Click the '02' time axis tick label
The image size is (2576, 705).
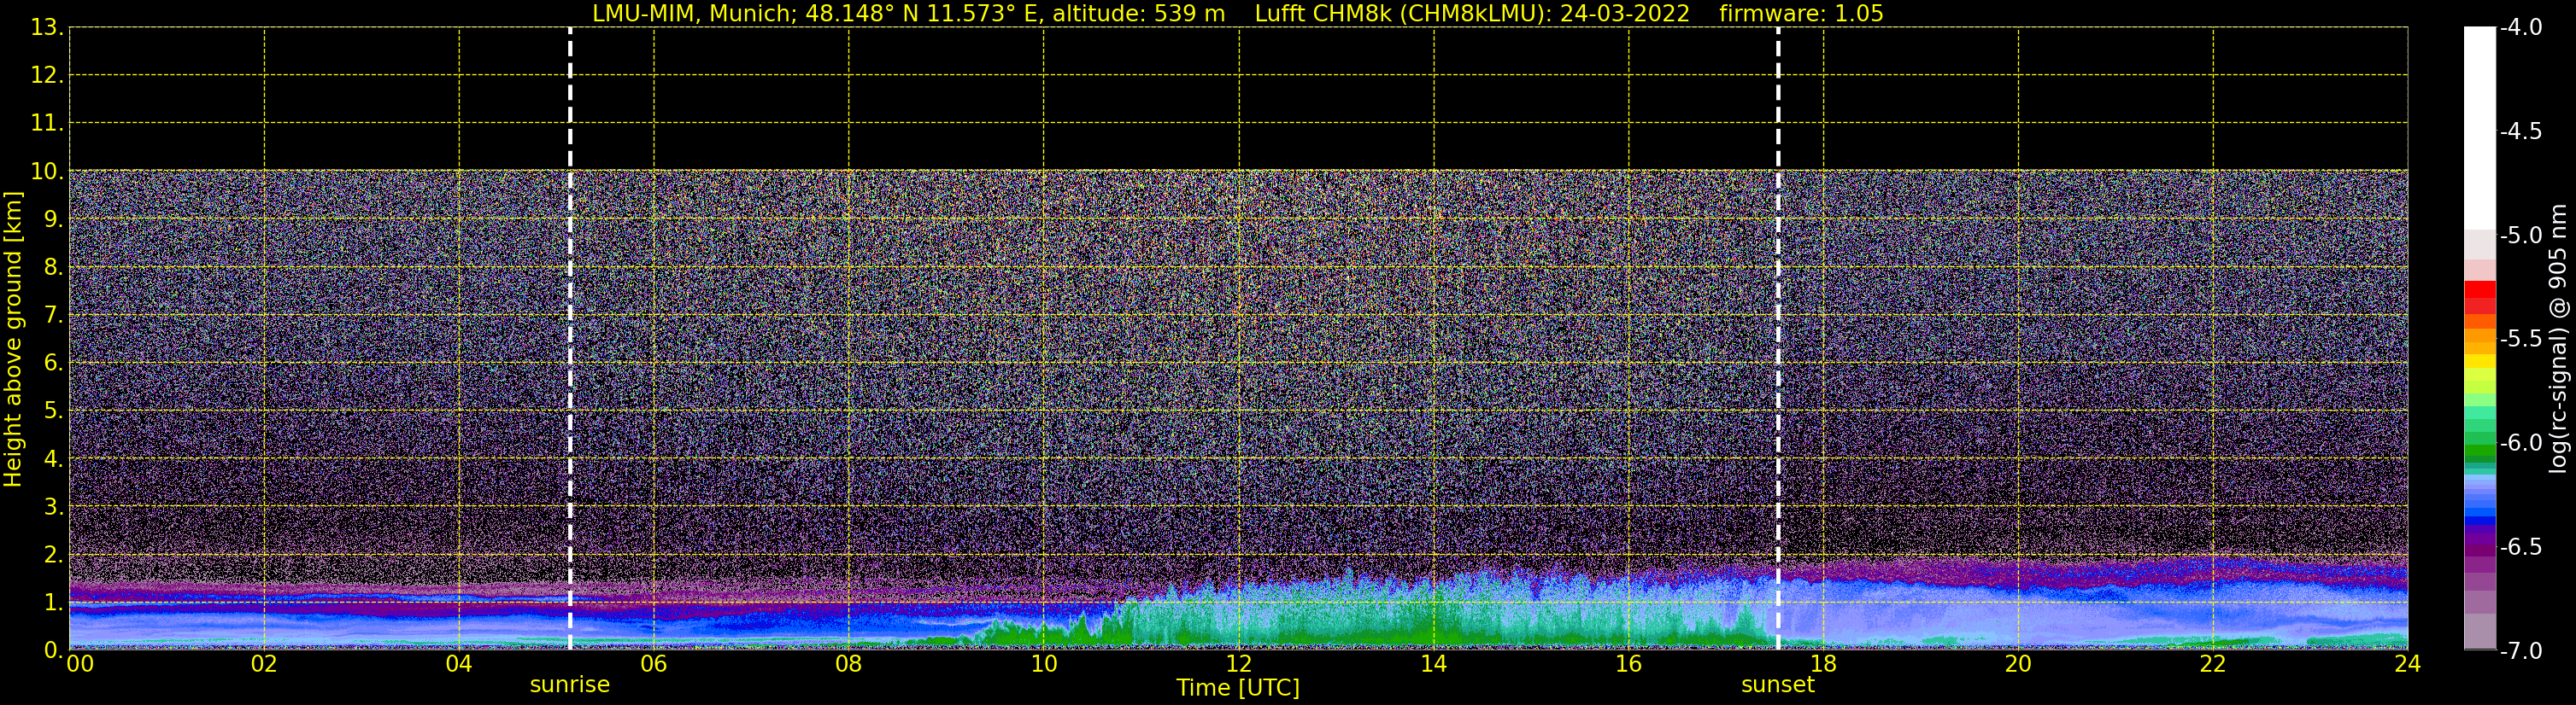pyautogui.click(x=264, y=664)
